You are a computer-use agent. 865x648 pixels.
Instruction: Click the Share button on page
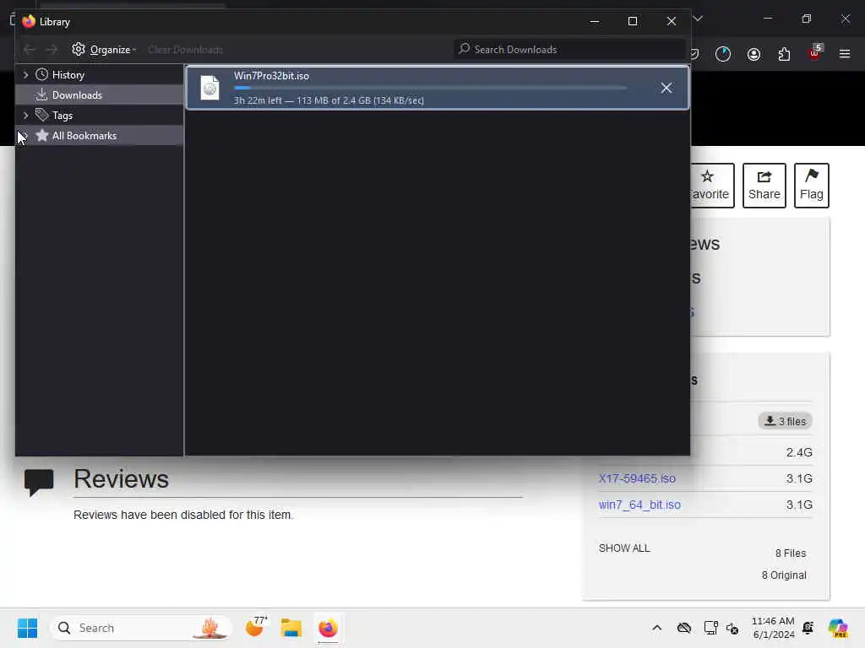[x=764, y=186]
